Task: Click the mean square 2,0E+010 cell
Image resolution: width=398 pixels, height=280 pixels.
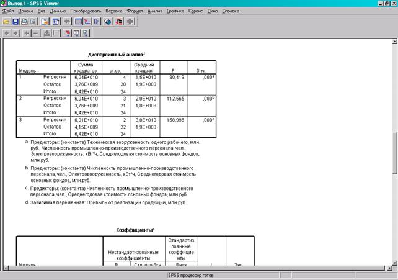Action: pos(146,99)
